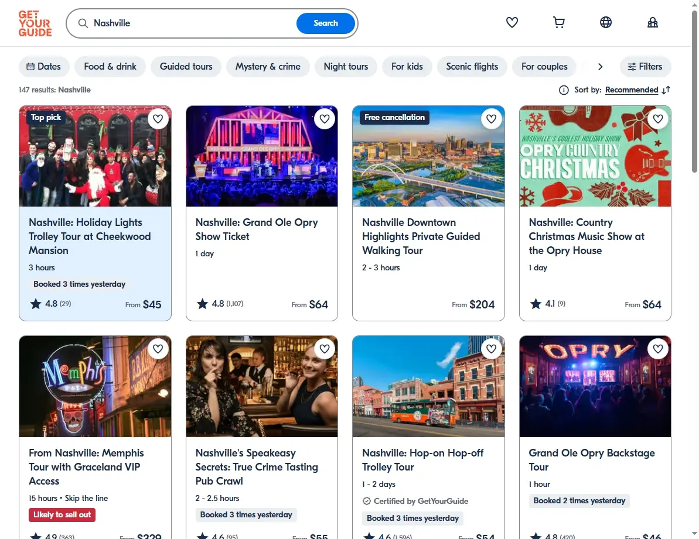This screenshot has height=539, width=699.
Task: Open the Recommended sort dropdown
Action: [x=631, y=90]
